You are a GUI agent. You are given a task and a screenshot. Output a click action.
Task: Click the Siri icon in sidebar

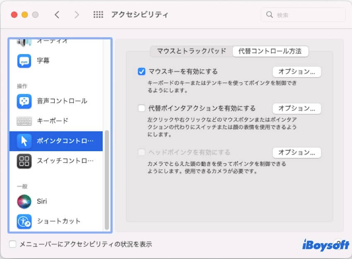[24, 201]
